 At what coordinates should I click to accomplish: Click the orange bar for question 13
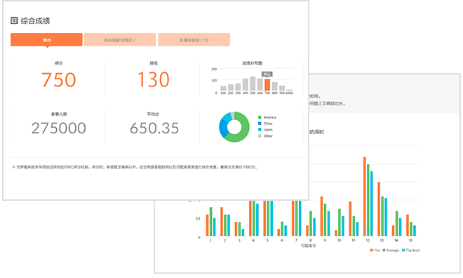(379, 209)
